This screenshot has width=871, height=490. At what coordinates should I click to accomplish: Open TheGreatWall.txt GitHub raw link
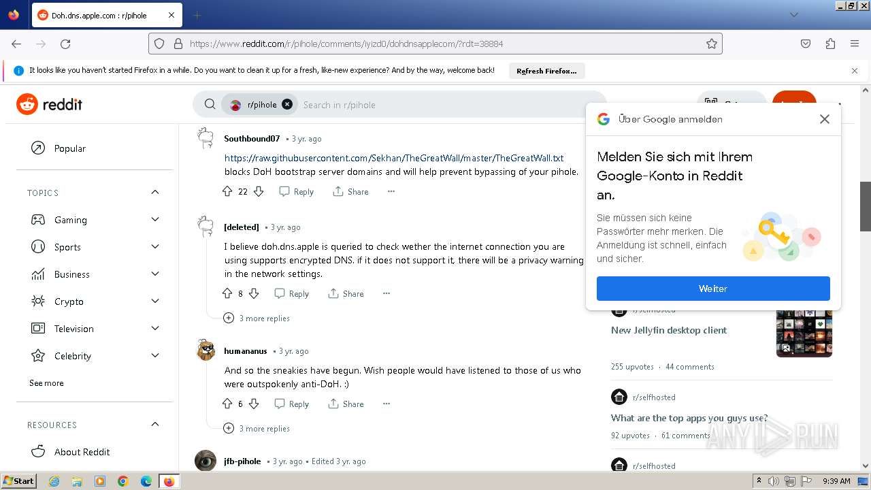(x=394, y=158)
